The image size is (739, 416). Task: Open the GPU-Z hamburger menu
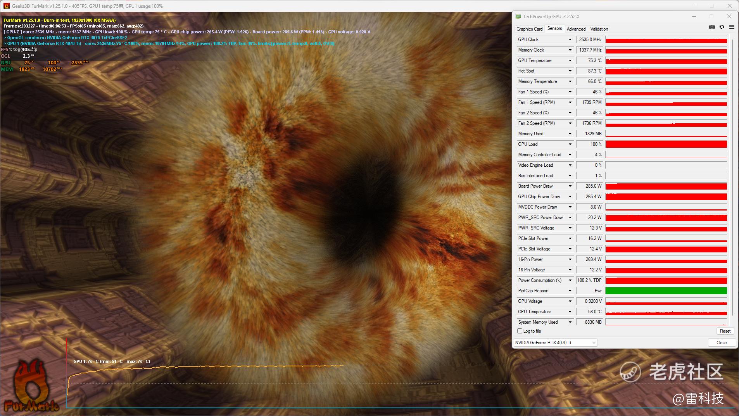click(732, 27)
